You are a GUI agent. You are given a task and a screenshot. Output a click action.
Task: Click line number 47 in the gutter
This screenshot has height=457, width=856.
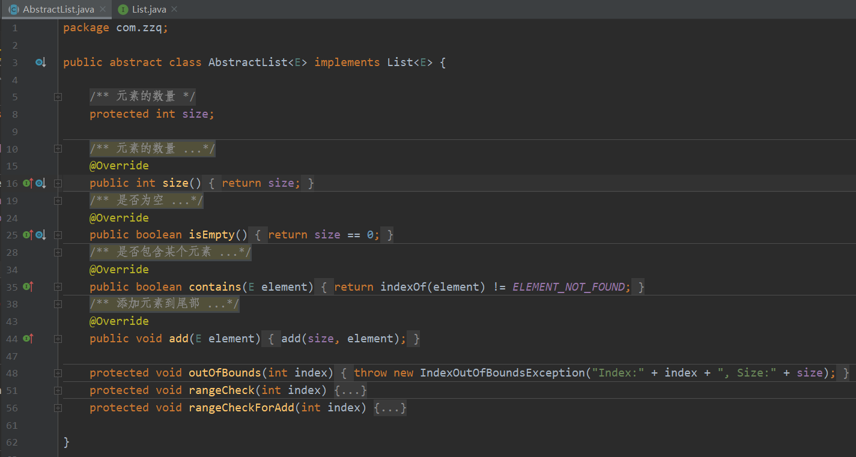12,356
